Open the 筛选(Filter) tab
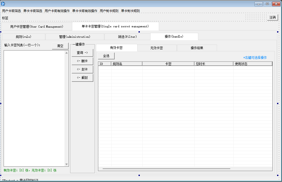Viewport: 282px width, 182px height. (x=127, y=37)
